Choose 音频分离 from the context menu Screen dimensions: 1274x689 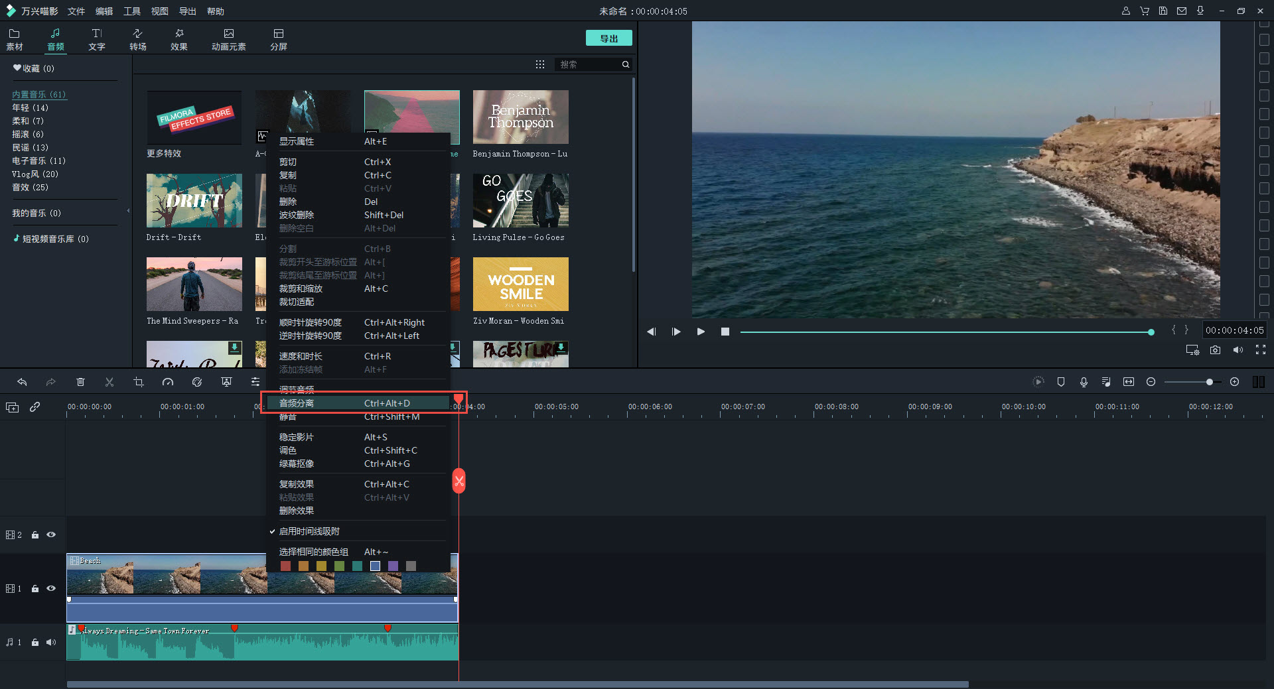point(297,403)
